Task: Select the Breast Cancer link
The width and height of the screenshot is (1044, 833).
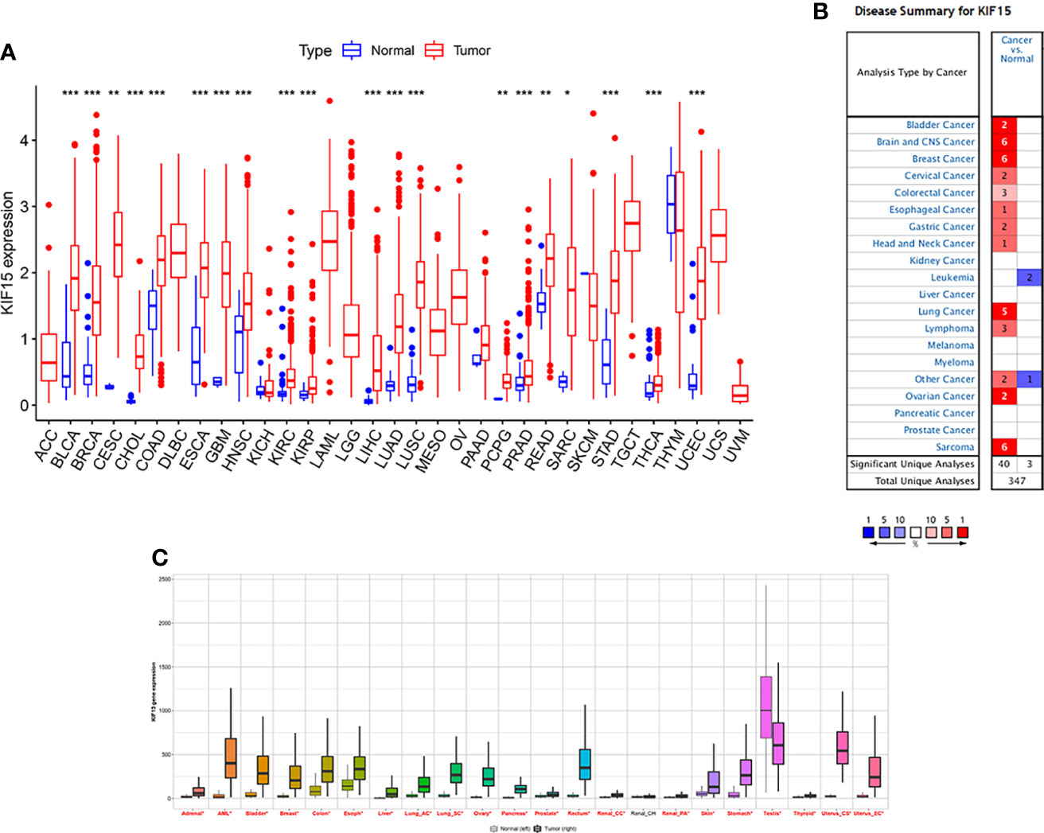Action: [943, 158]
